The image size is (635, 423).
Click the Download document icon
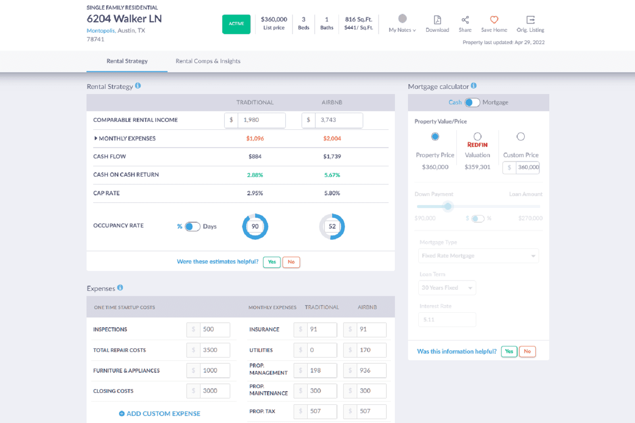[x=437, y=20]
